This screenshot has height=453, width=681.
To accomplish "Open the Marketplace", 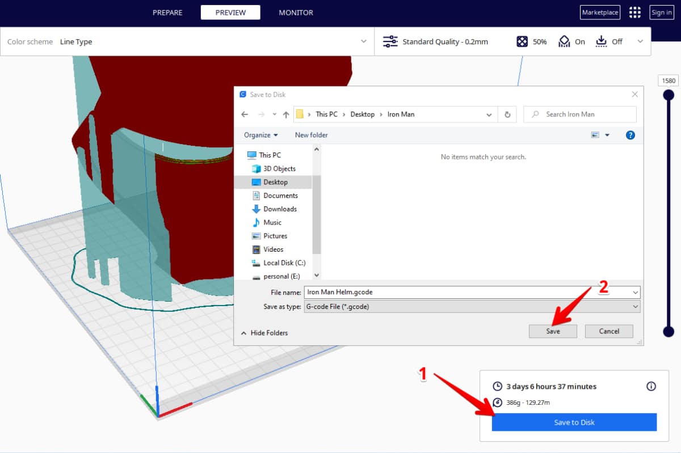I will tap(600, 12).
